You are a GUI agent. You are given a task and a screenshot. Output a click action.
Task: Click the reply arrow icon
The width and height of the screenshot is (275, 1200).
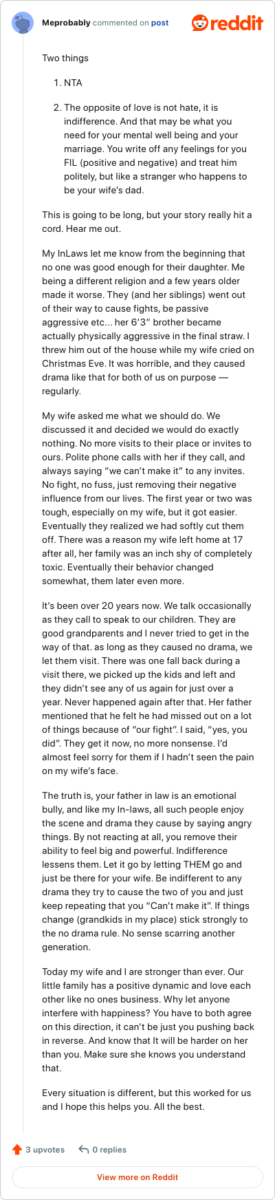click(x=84, y=1149)
